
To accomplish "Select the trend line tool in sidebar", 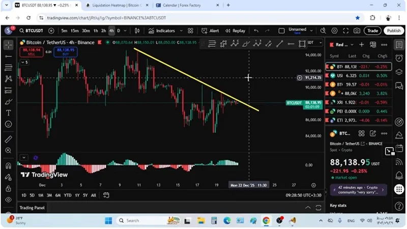I will 8,56.
